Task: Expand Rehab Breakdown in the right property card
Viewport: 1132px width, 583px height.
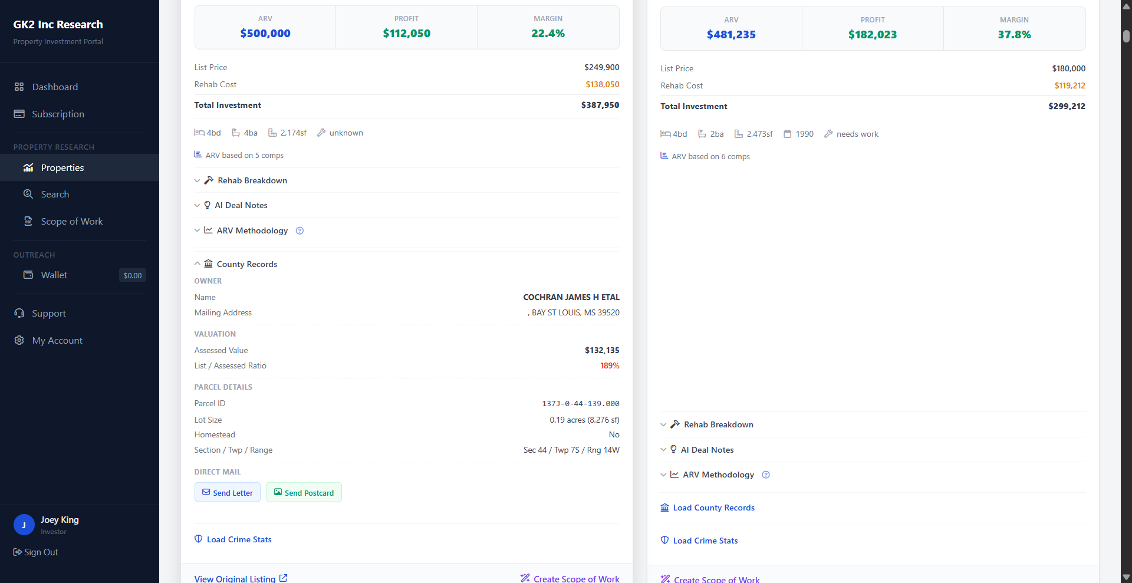Action: pyautogui.click(x=718, y=424)
